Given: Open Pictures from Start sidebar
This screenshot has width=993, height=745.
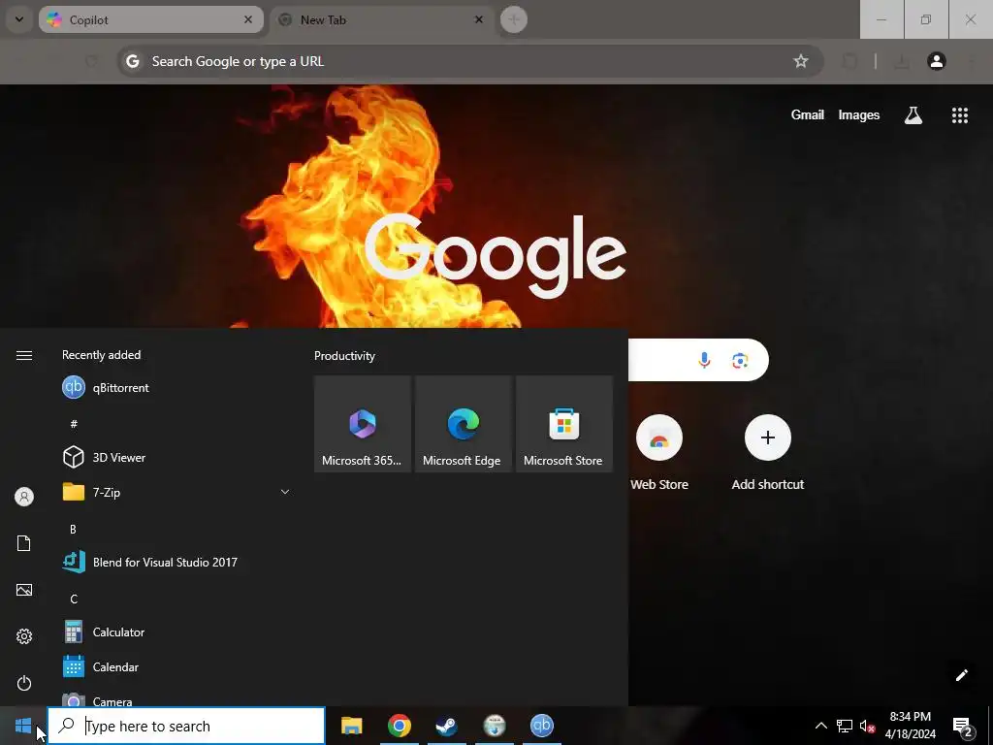Looking at the screenshot, I should 24,590.
